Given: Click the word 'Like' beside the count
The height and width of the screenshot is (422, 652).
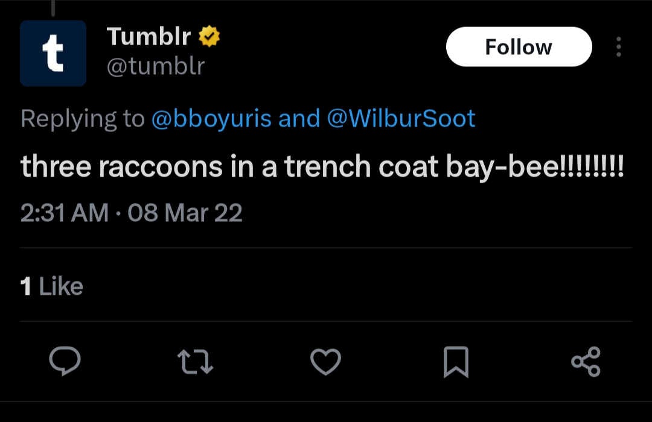Looking at the screenshot, I should pos(61,286).
